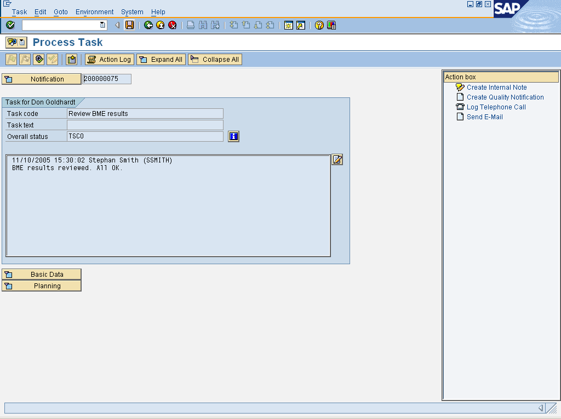Click the Collapse All button
The image size is (561, 419).
pos(215,59)
